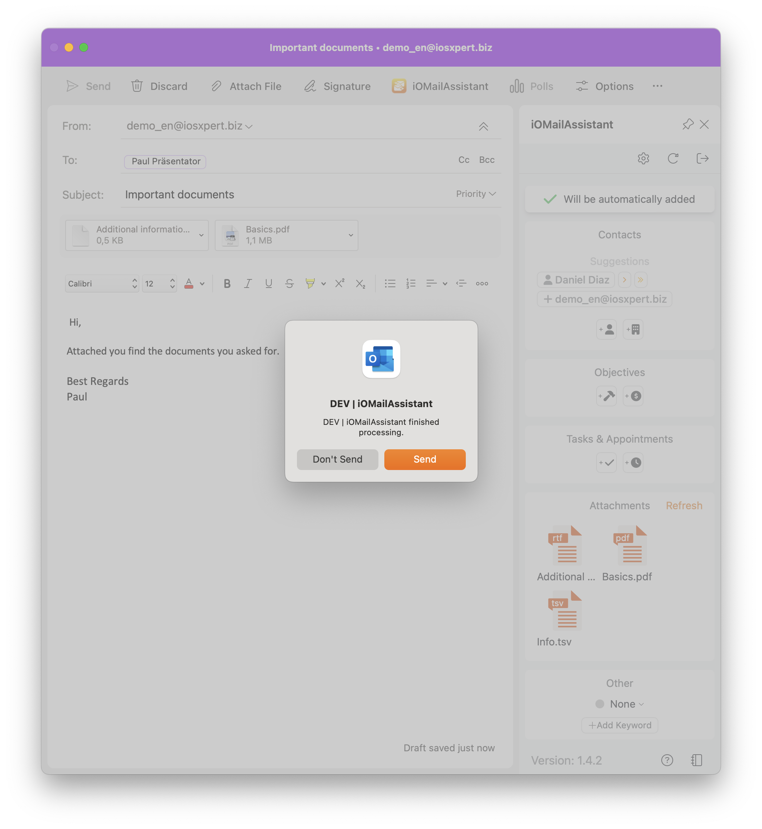Click the Paul Präsentator recipient chip
This screenshot has height=829, width=762.
click(x=166, y=161)
